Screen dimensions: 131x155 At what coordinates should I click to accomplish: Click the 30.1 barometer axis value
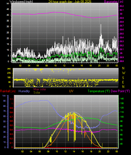(x=122, y=10)
